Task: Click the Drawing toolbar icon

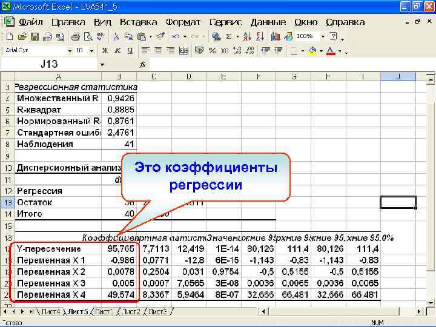Action: click(288, 36)
